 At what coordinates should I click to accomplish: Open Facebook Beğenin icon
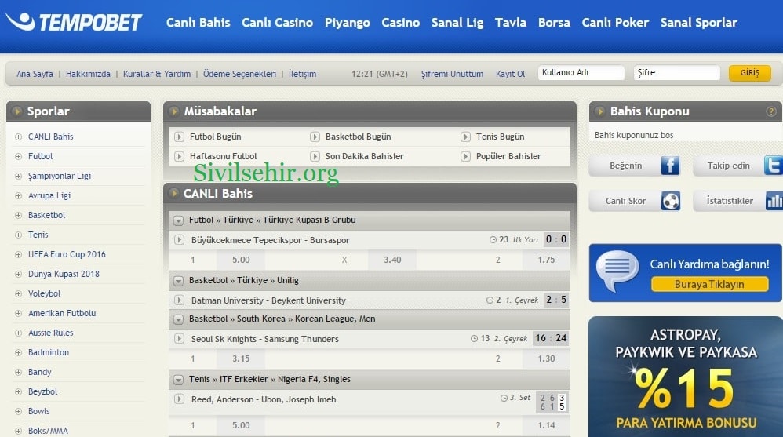670,166
